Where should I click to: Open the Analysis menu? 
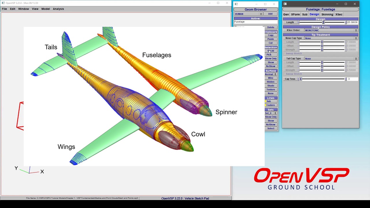(x=58, y=9)
